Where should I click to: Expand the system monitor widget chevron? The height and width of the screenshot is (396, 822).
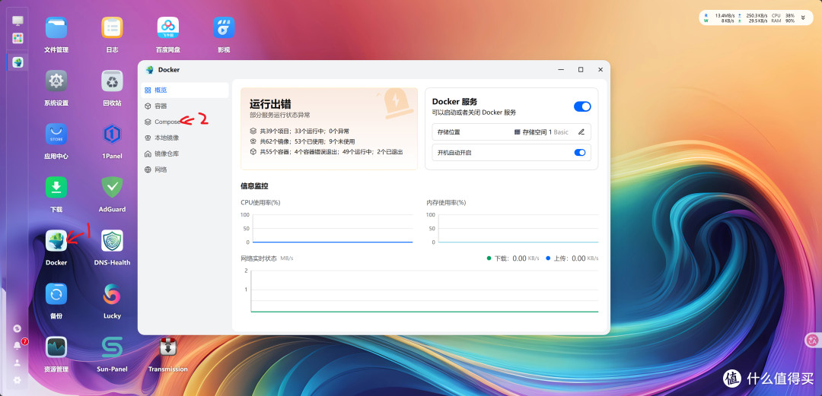point(803,17)
